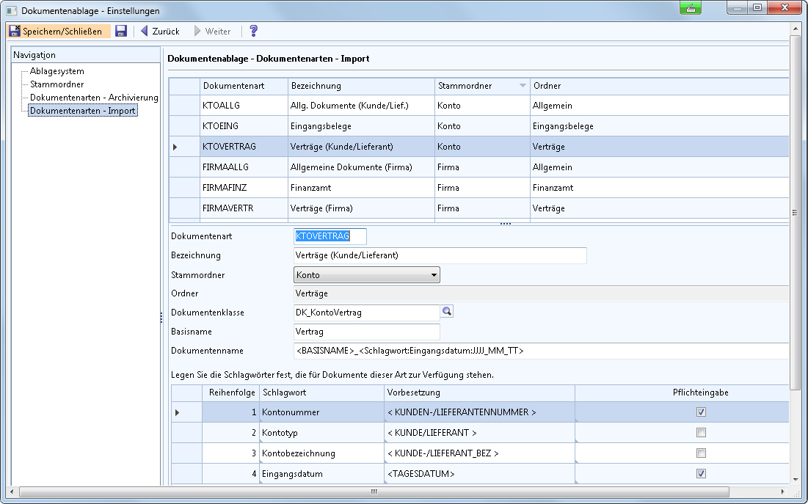Open Dokumentenklasse lookup magnifier icon
The image size is (808, 504).
coord(446,312)
